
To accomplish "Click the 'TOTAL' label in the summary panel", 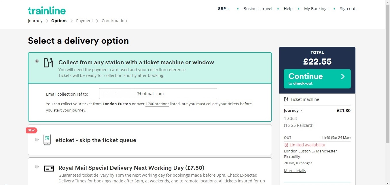I will (x=317, y=52).
